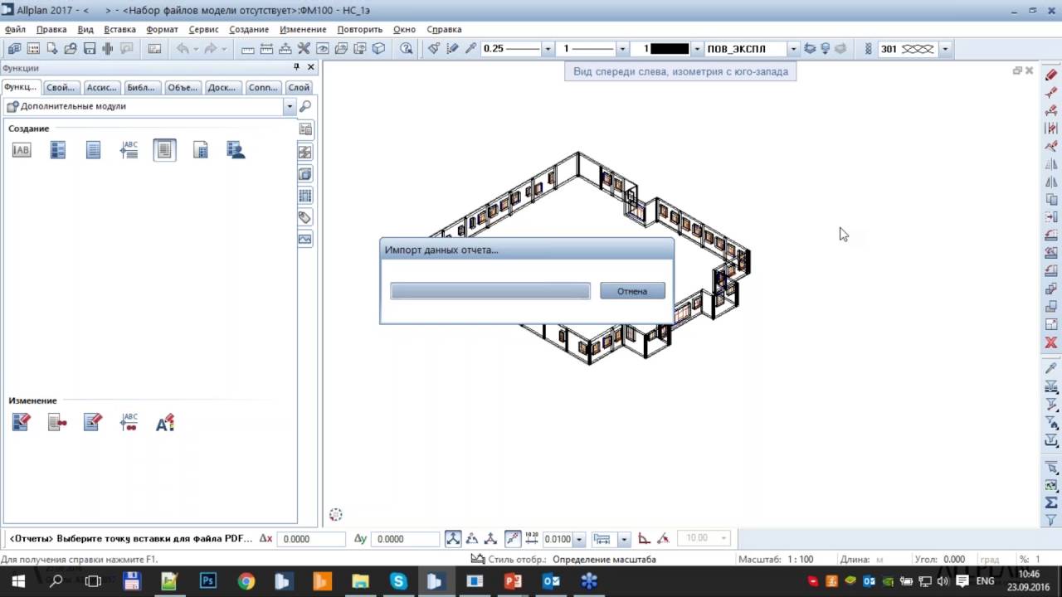Open Google Chrome from the taskbar
The width and height of the screenshot is (1062, 597).
tap(246, 581)
